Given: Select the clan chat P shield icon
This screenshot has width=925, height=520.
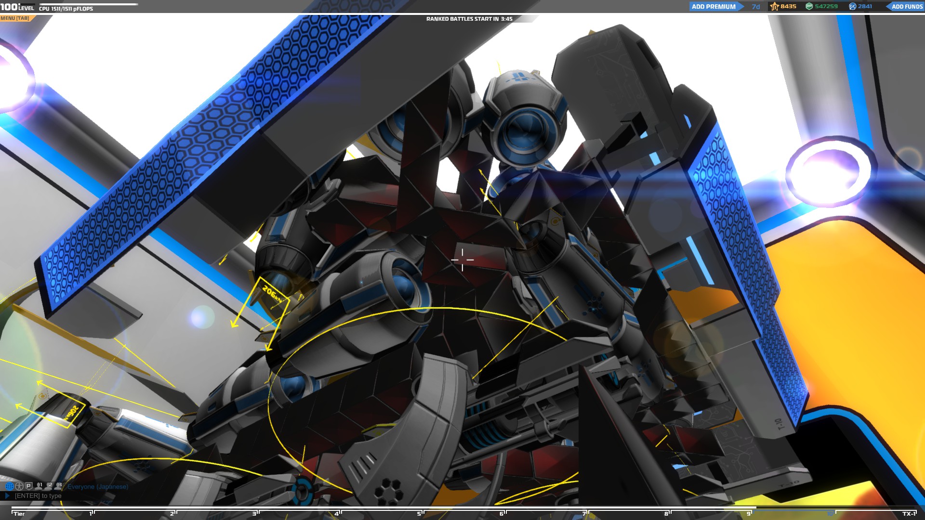Looking at the screenshot, I should (29, 486).
